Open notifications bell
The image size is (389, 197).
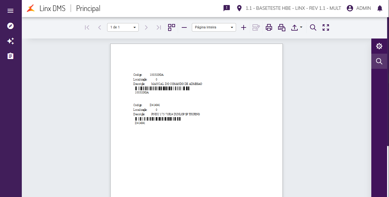coord(380,9)
